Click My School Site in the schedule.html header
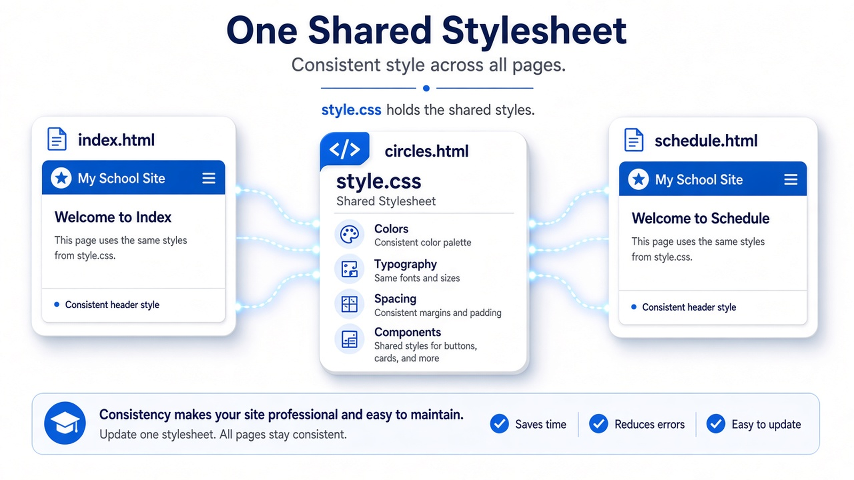This screenshot has height=480, width=854. tap(699, 180)
